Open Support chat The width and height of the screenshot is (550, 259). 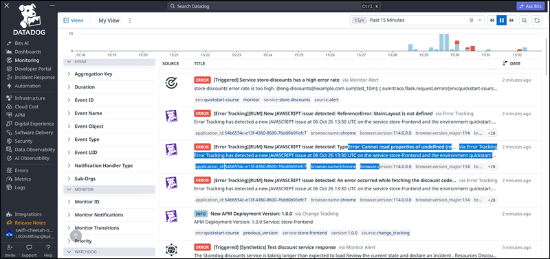click(29, 250)
